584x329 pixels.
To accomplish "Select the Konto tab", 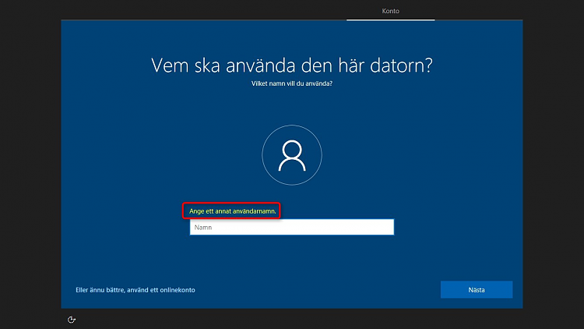I will [x=390, y=11].
